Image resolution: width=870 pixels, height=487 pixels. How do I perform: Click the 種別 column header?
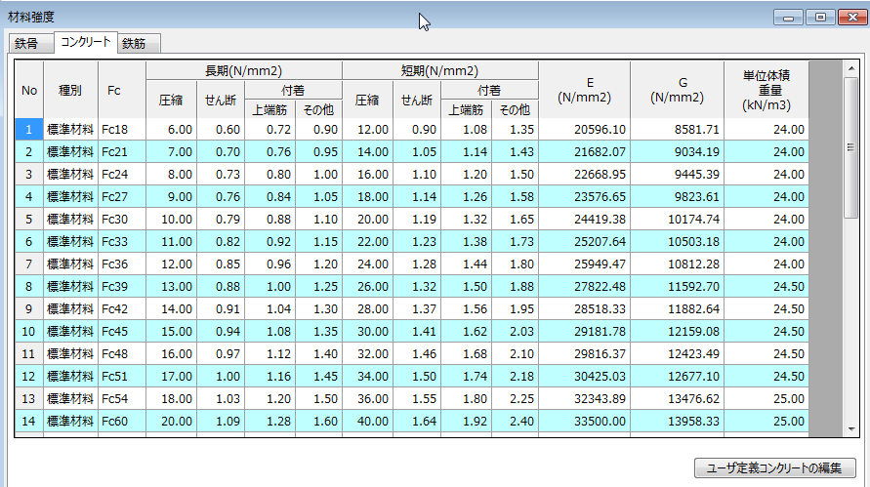point(70,90)
